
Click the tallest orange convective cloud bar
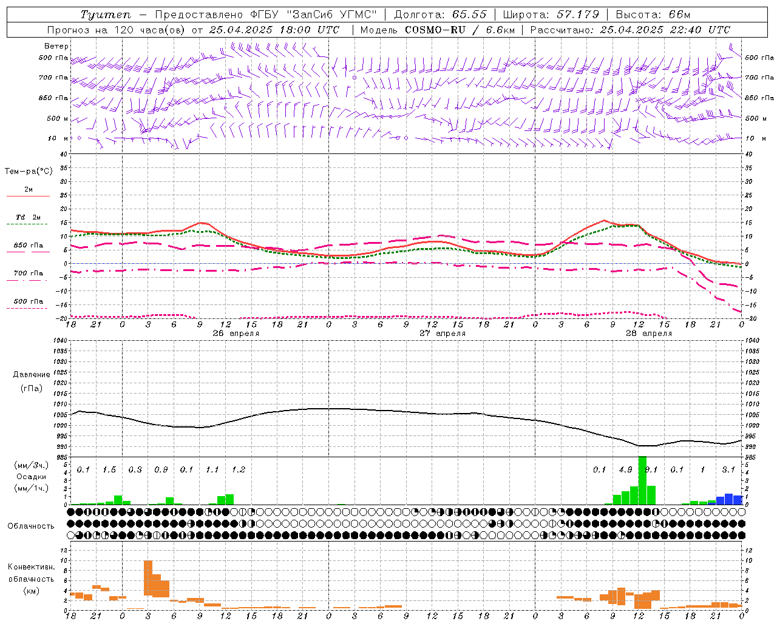148,578
